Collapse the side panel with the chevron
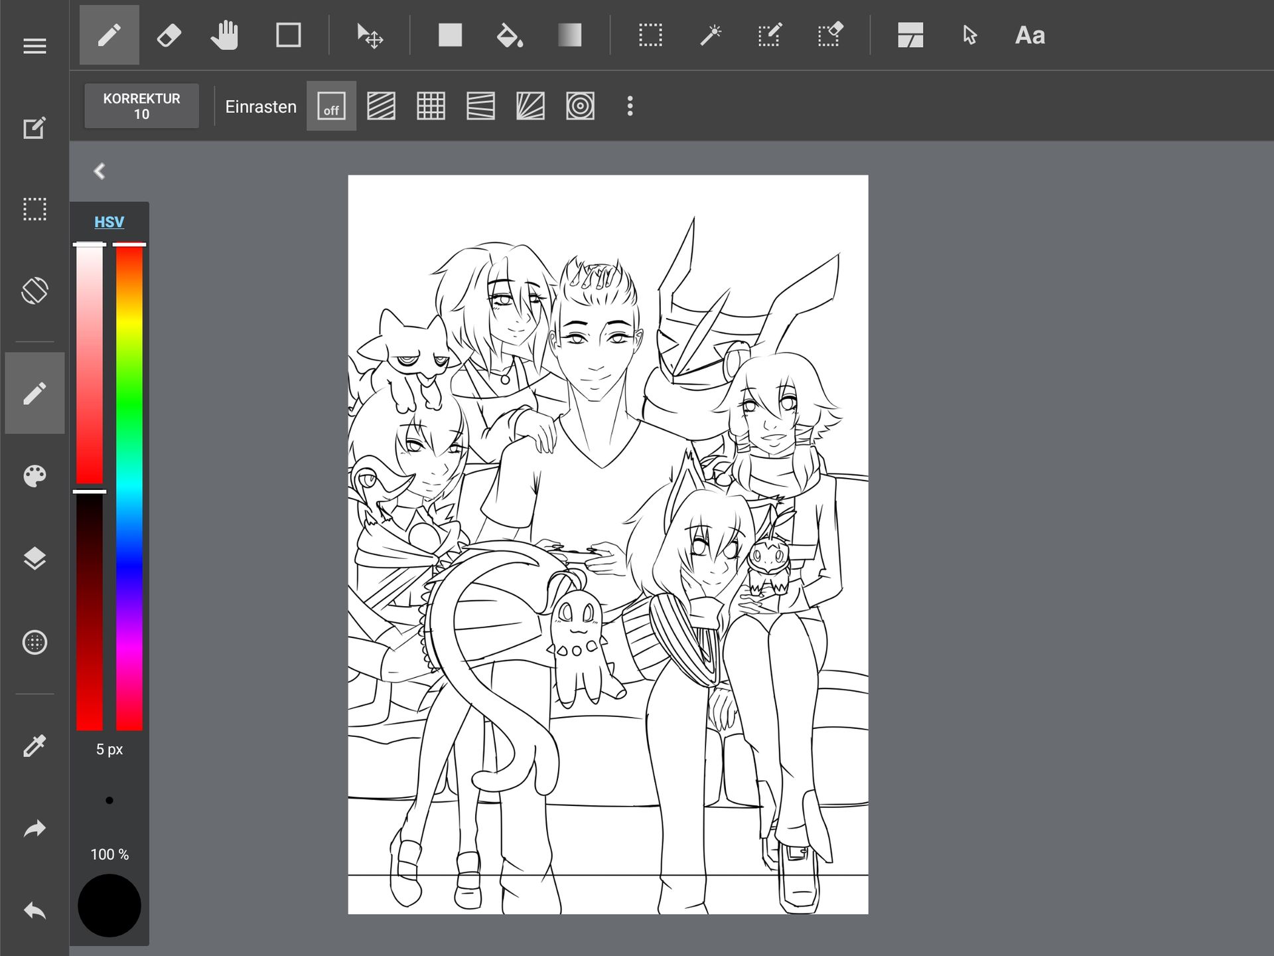The height and width of the screenshot is (956, 1274). point(100,171)
